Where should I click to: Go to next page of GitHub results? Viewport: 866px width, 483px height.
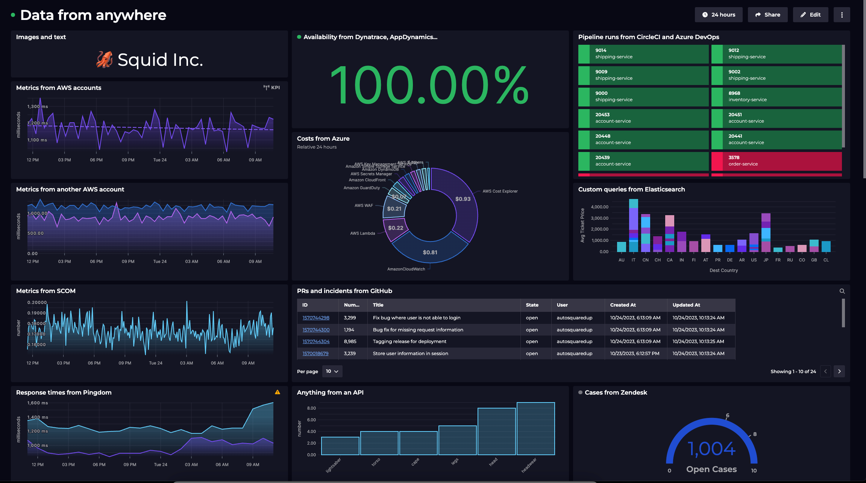pyautogui.click(x=839, y=371)
